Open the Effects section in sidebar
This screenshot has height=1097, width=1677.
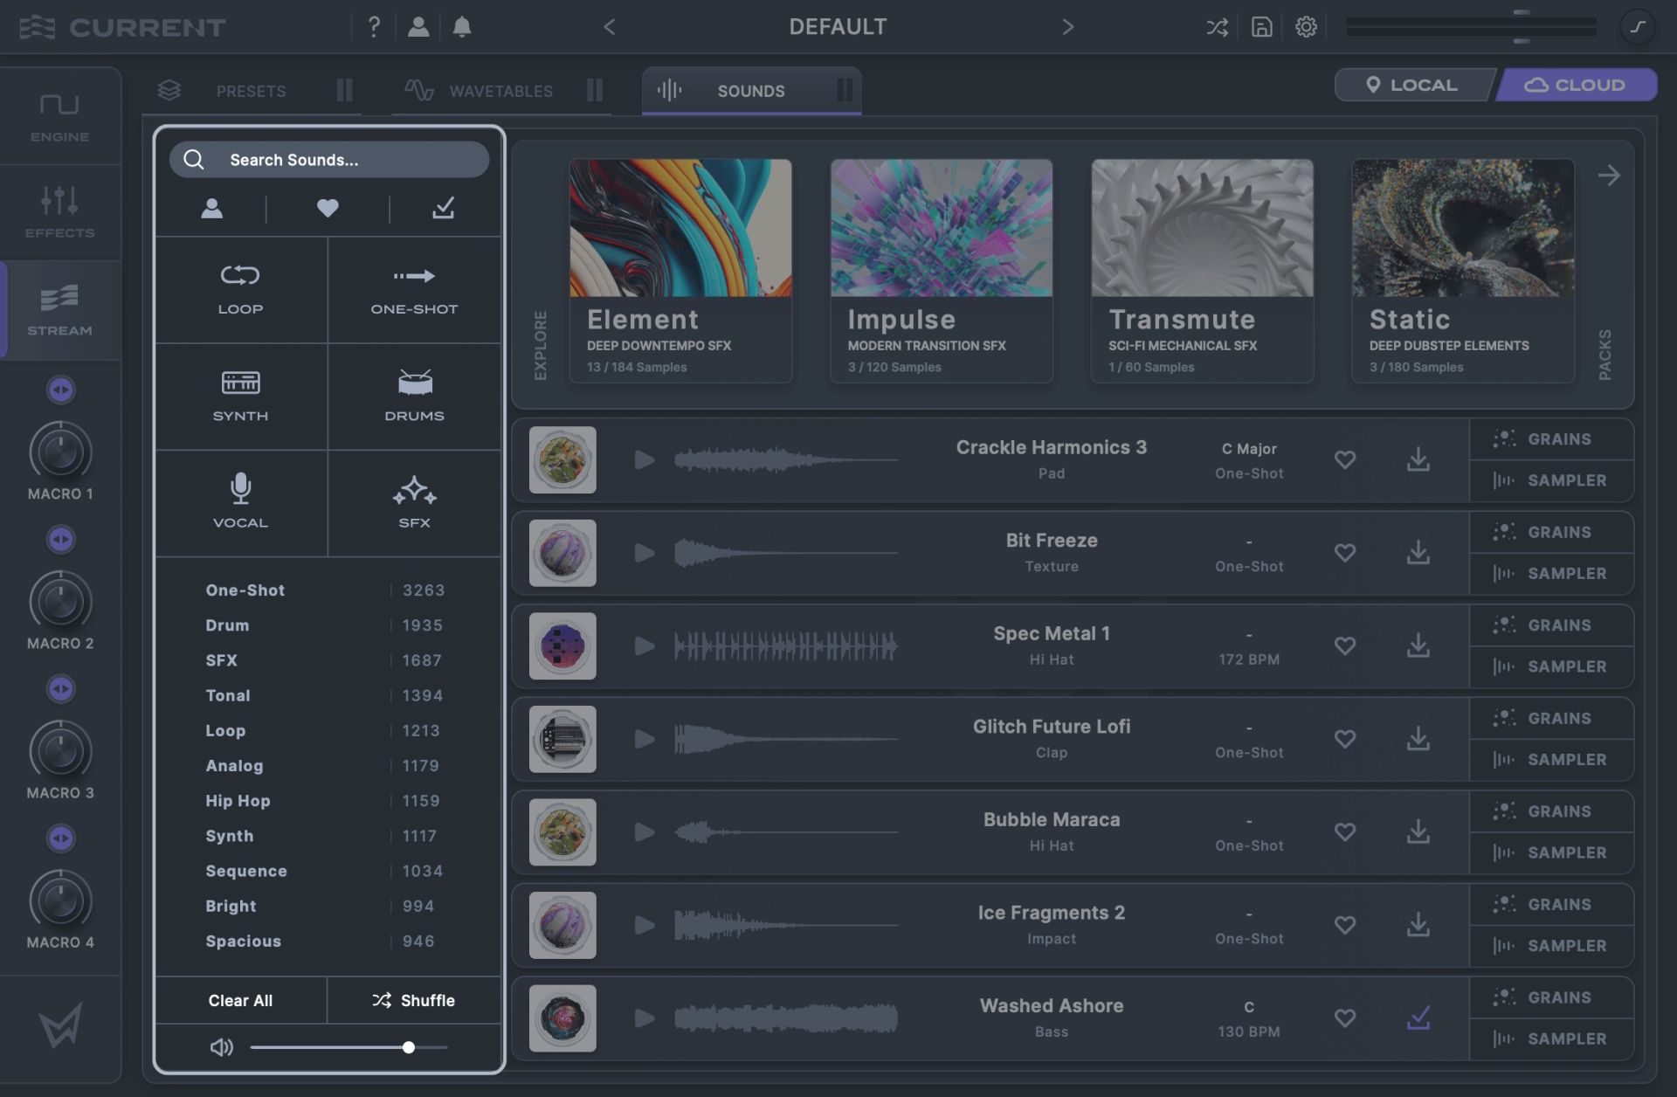(x=59, y=212)
